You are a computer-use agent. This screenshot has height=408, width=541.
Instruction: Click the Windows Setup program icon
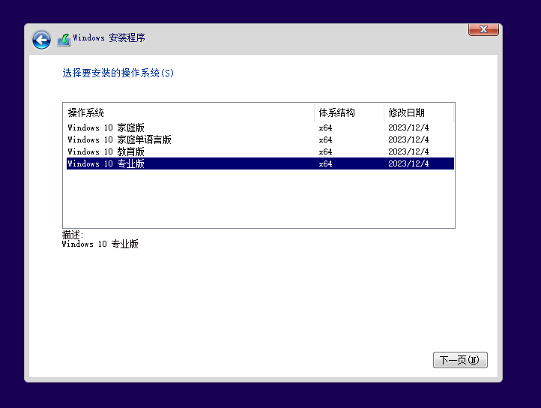click(x=64, y=39)
